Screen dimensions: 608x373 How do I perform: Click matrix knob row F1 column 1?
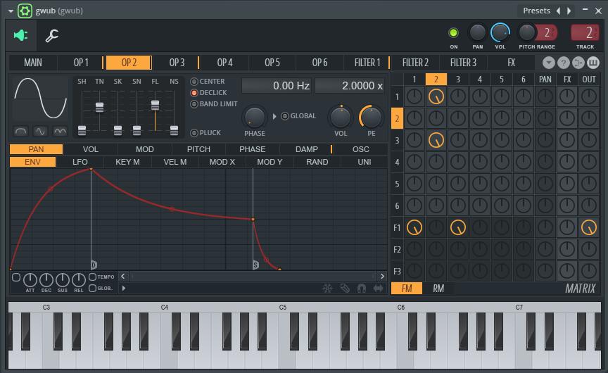click(414, 227)
